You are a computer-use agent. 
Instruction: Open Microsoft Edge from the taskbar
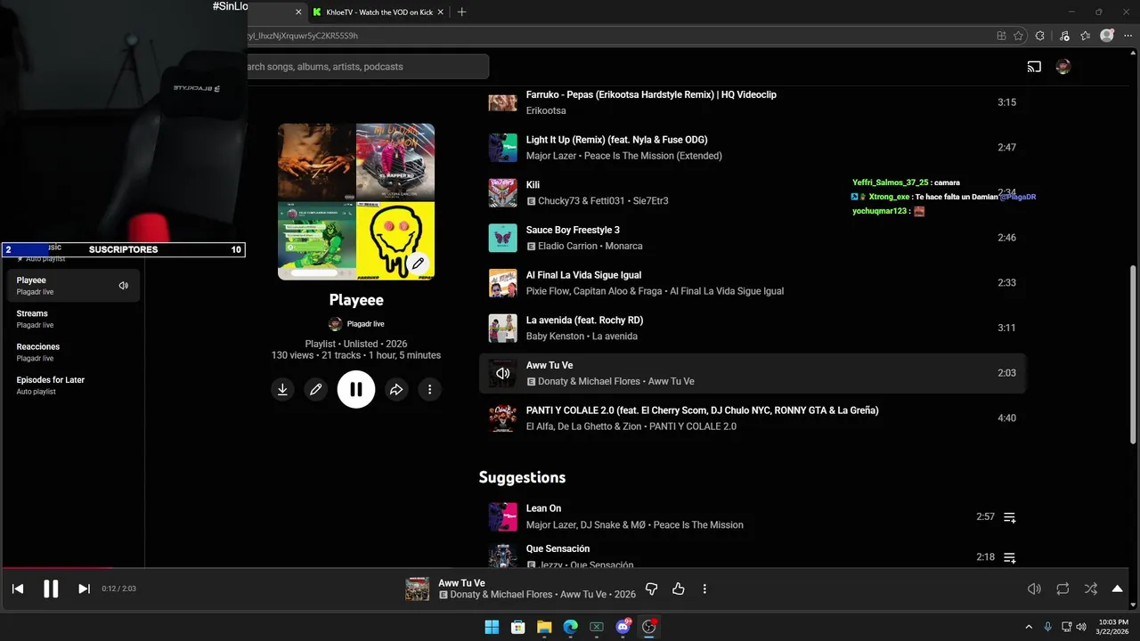click(x=570, y=627)
